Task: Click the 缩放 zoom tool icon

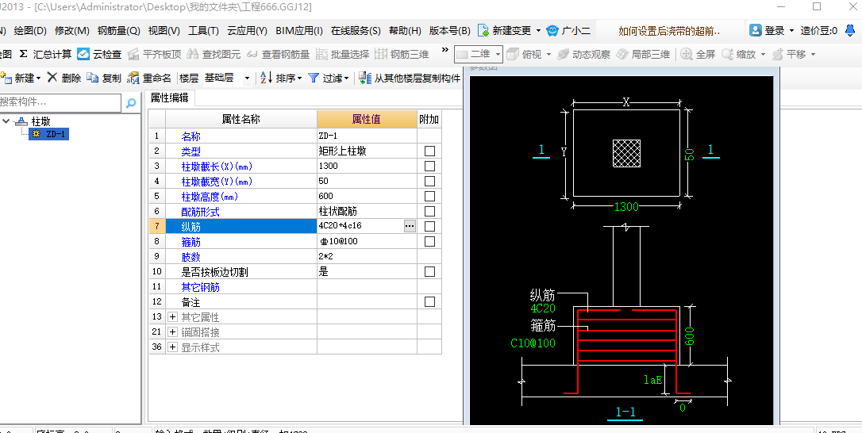Action: point(727,54)
